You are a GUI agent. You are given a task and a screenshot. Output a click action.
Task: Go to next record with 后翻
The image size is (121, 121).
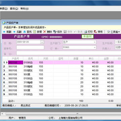pos(17,32)
